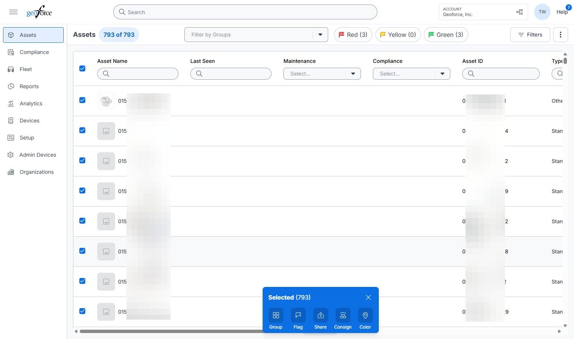The image size is (574, 339).
Task: Open Setup in sidebar
Action: [x=34, y=138]
